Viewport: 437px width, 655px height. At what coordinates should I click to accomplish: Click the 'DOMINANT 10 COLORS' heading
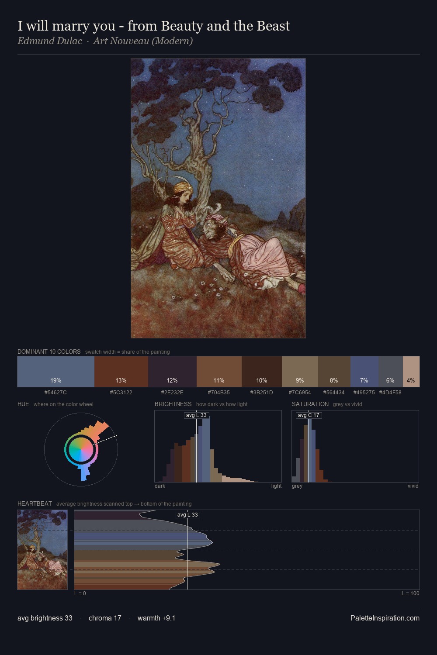tap(49, 352)
